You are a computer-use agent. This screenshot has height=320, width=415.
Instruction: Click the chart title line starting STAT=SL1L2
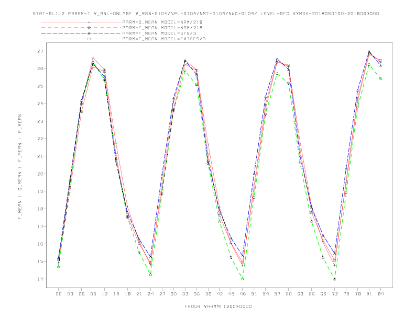click(205, 14)
